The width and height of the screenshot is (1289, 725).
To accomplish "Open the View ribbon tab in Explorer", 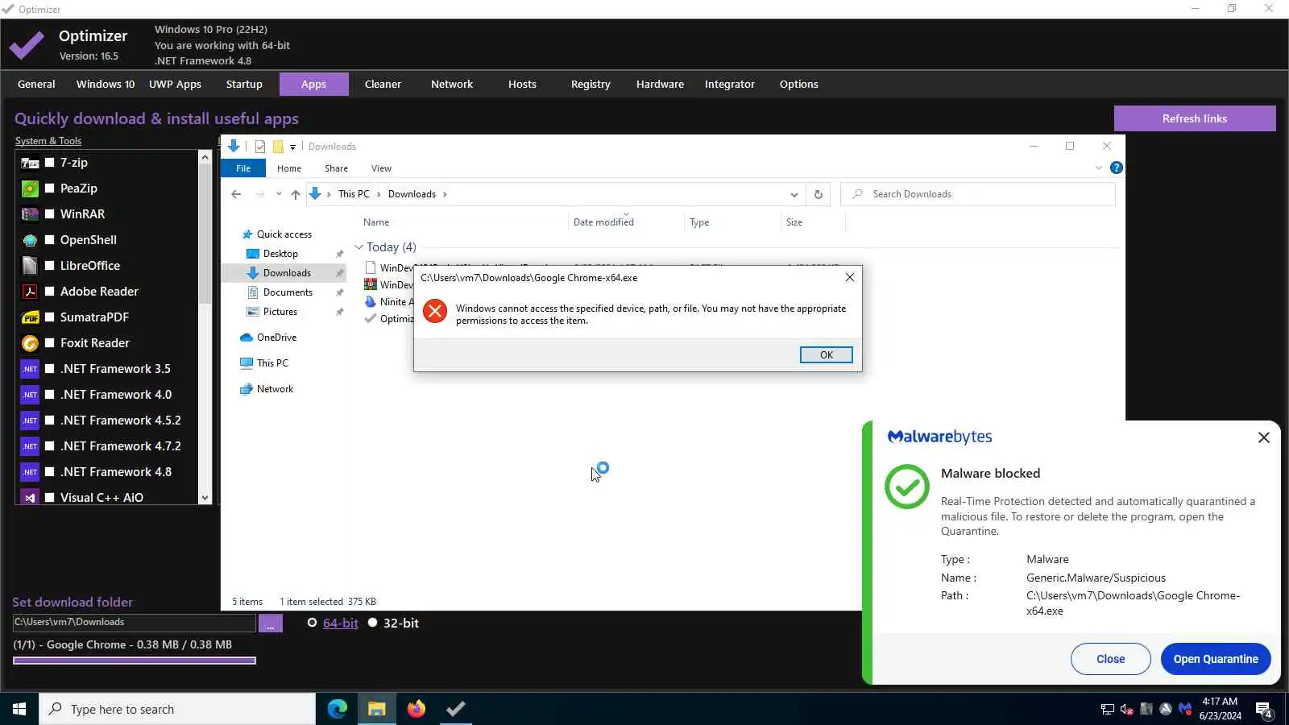I will point(381,168).
